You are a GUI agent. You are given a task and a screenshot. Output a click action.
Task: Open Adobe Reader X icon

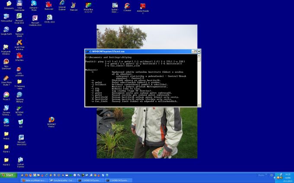[143, 6]
